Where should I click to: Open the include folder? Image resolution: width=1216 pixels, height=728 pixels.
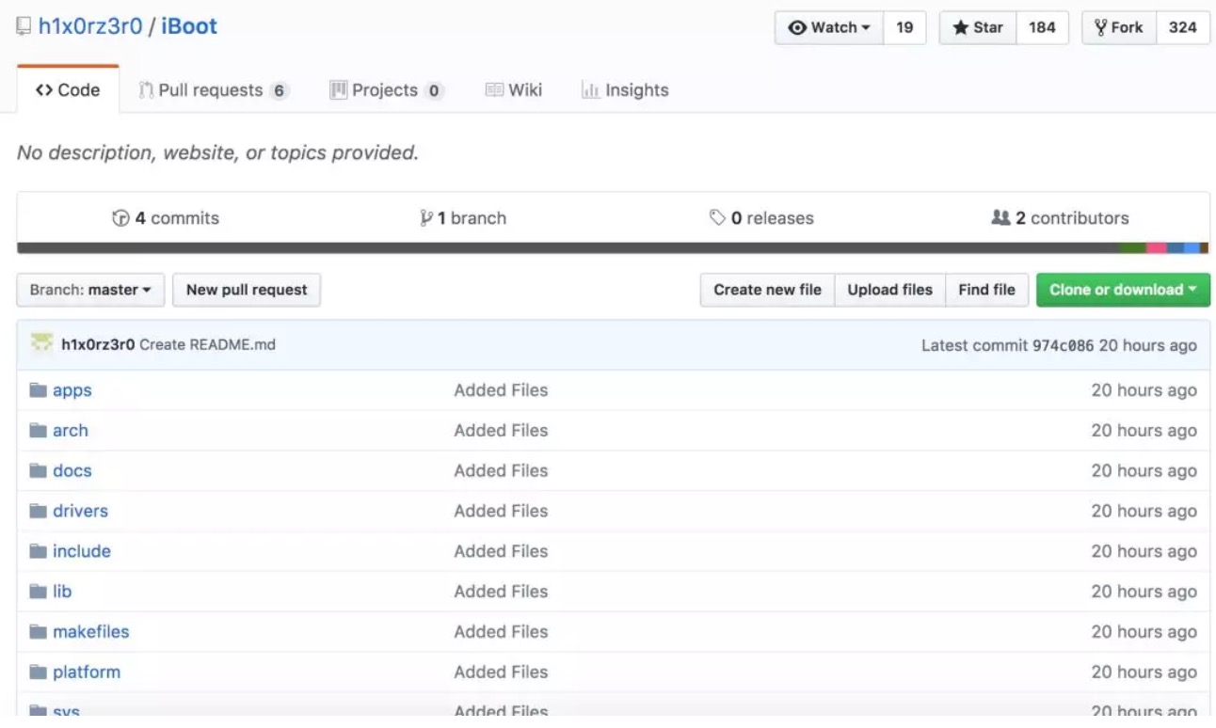82,552
